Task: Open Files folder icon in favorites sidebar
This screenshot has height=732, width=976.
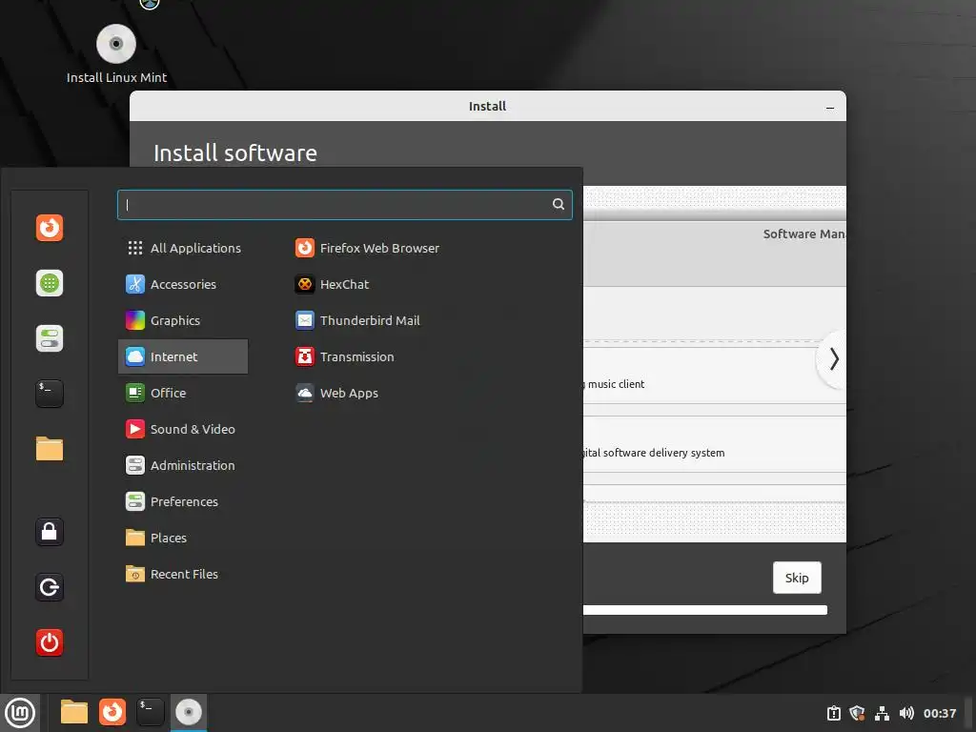Action: coord(50,449)
